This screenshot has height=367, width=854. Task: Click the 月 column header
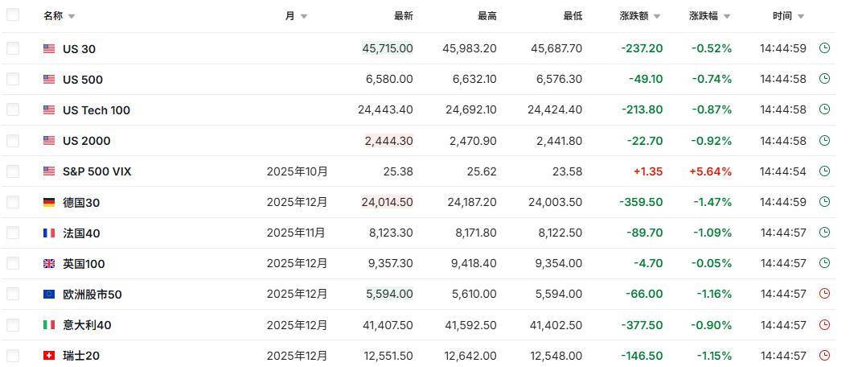coord(289,16)
